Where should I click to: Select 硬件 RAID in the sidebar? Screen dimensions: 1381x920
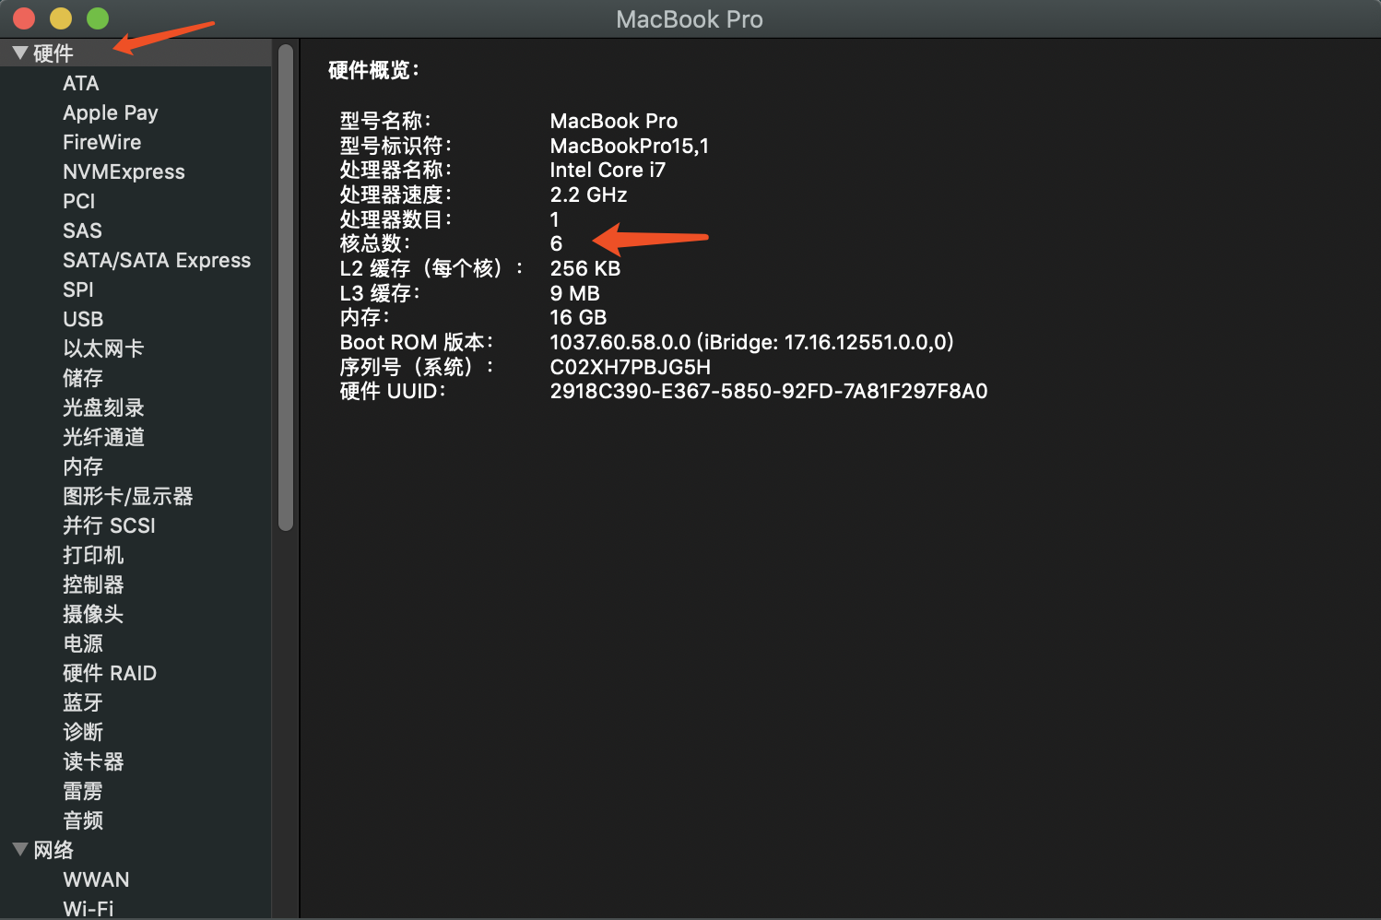click(x=110, y=673)
